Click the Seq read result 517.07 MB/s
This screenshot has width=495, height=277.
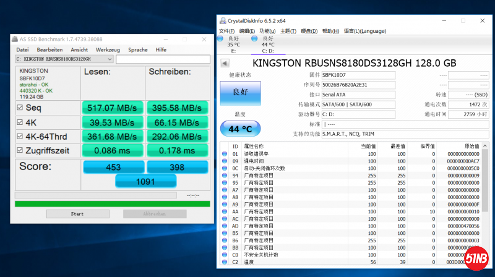pos(112,108)
